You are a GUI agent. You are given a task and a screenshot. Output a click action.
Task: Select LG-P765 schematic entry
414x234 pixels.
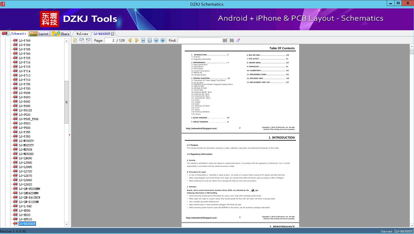point(24,49)
